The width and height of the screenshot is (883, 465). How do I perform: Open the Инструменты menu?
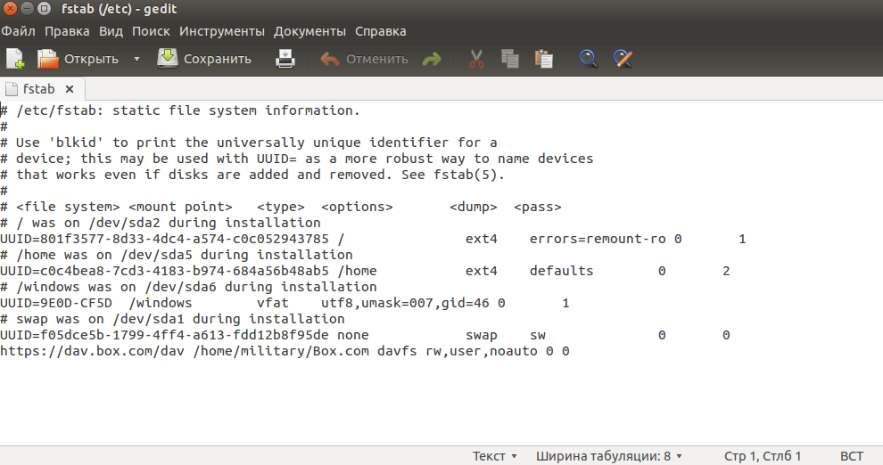click(x=221, y=31)
